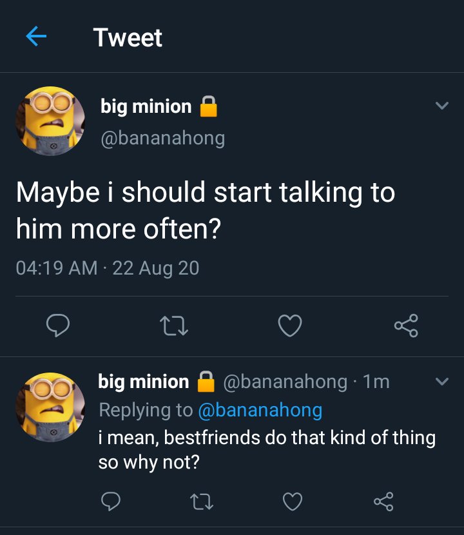This screenshot has width=464, height=535.
Task: Go back using the blue arrow
Action: point(36,36)
